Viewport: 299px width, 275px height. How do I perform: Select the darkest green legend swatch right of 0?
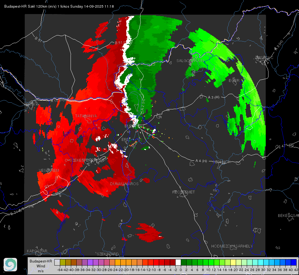coord(184,262)
